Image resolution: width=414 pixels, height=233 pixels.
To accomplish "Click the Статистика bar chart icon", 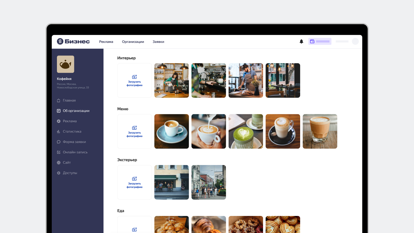I will (59, 132).
